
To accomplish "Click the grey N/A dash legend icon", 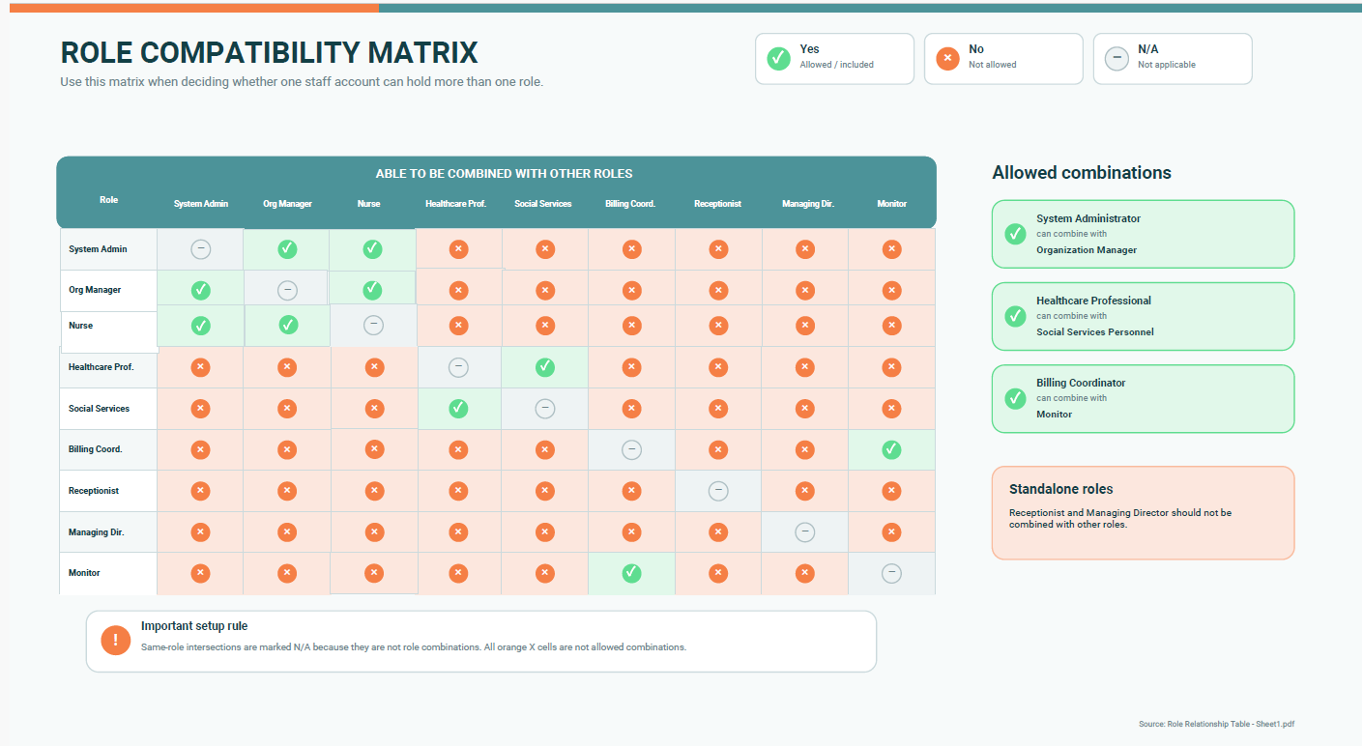I will tap(1116, 58).
